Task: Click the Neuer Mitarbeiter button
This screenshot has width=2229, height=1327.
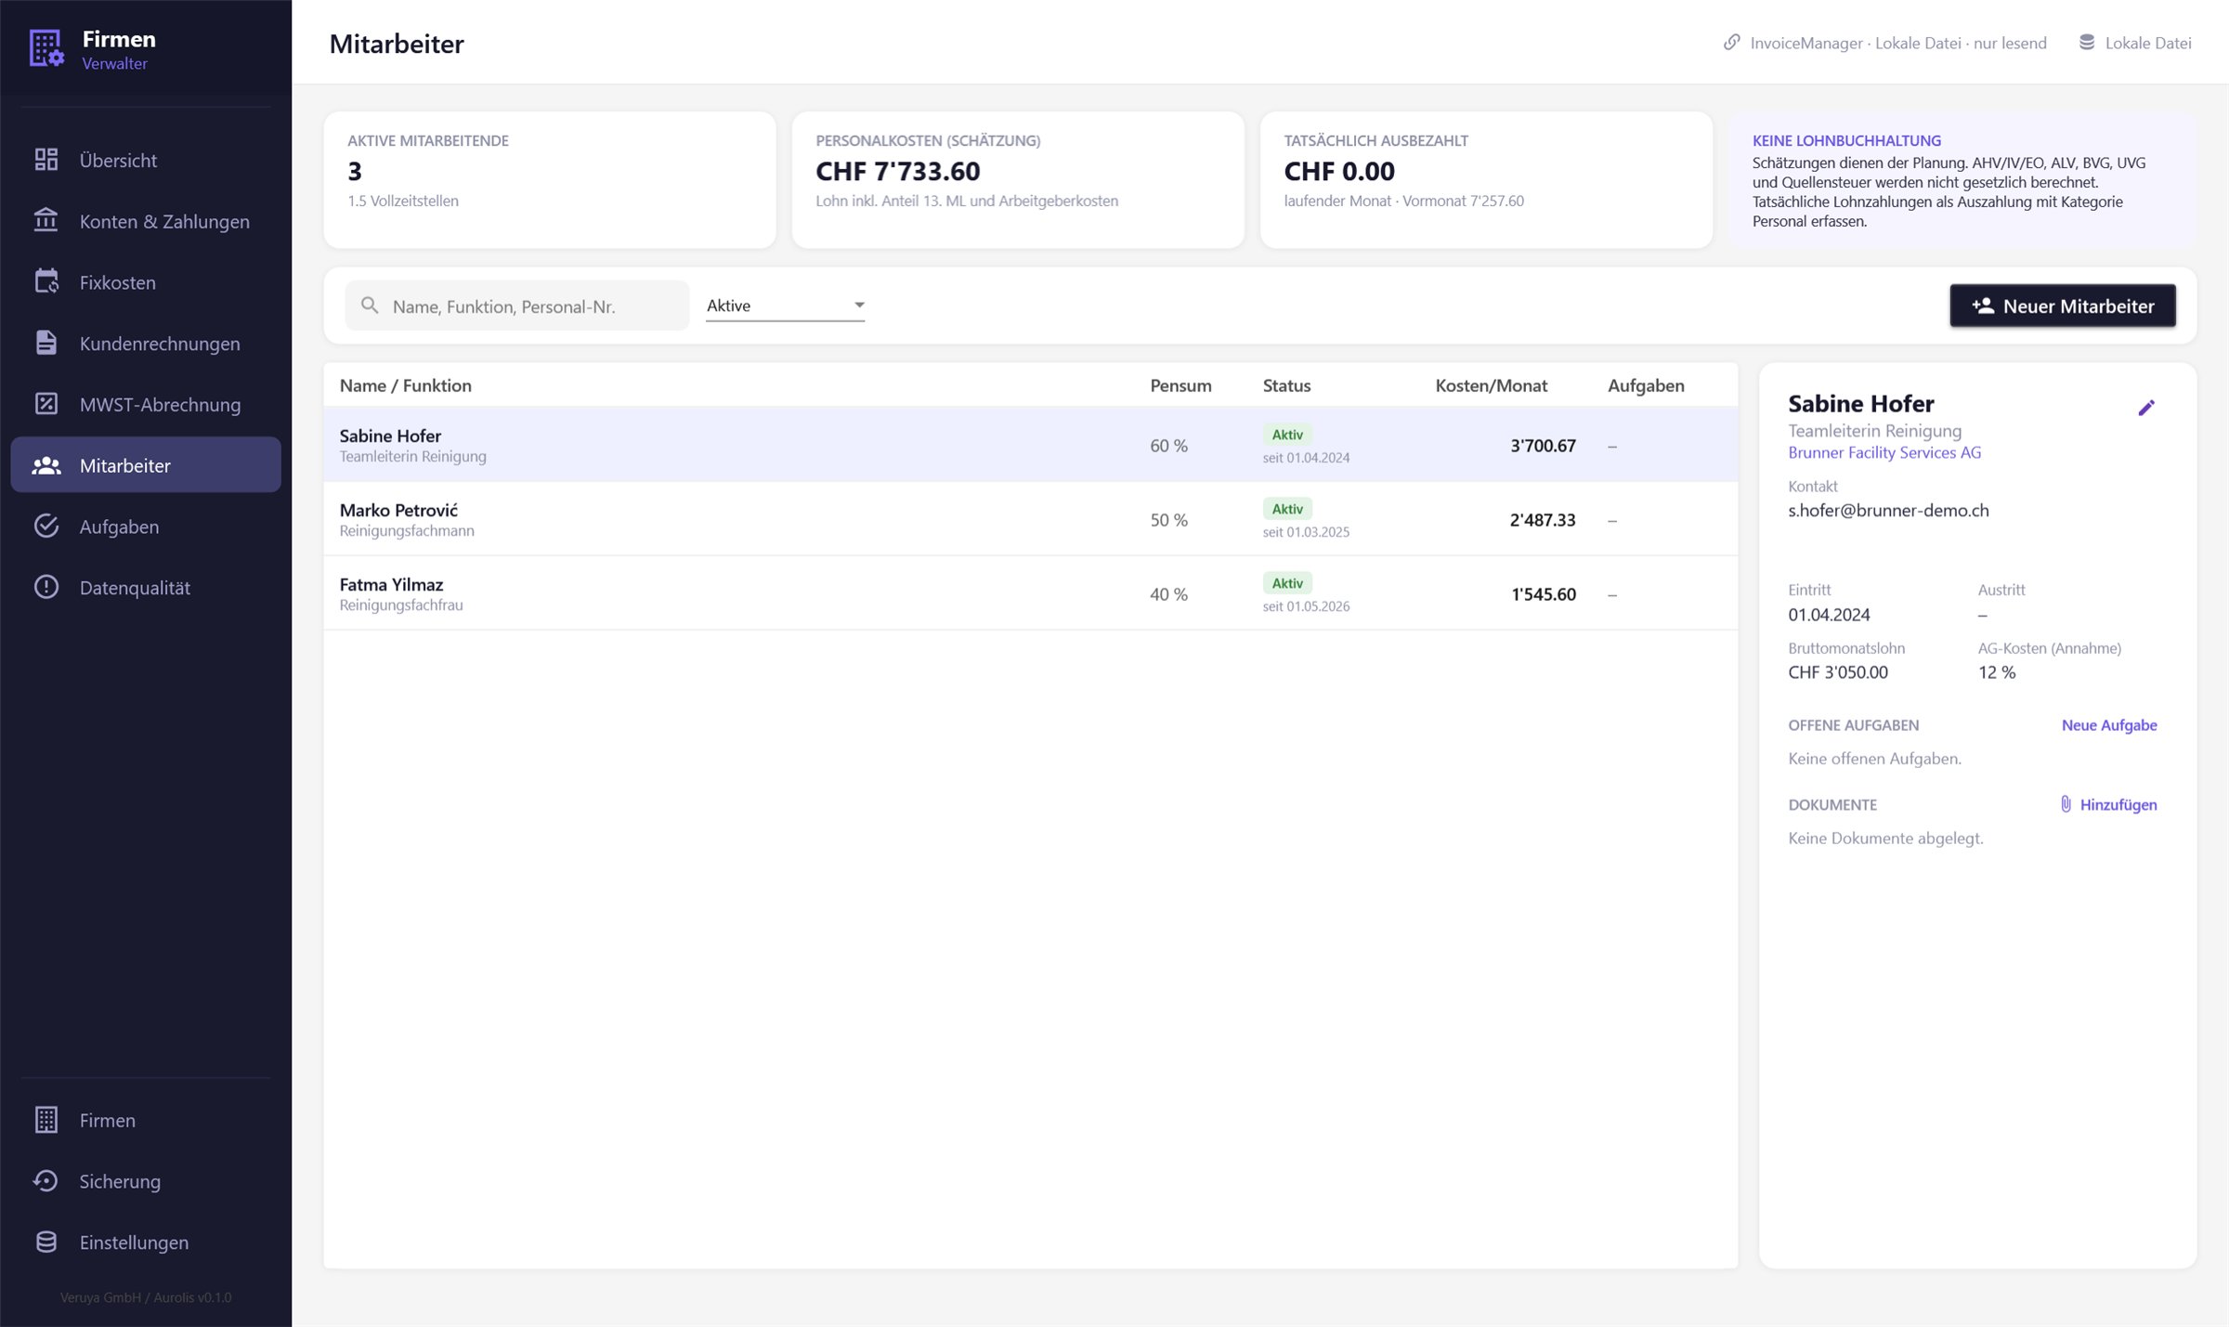Action: (x=2063, y=306)
